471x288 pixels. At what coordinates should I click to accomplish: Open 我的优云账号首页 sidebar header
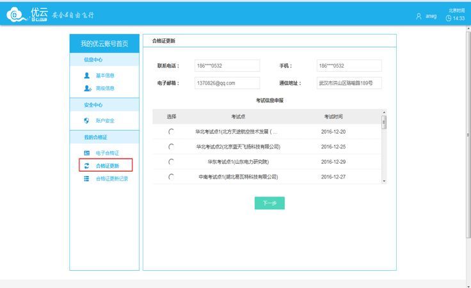[x=104, y=44]
